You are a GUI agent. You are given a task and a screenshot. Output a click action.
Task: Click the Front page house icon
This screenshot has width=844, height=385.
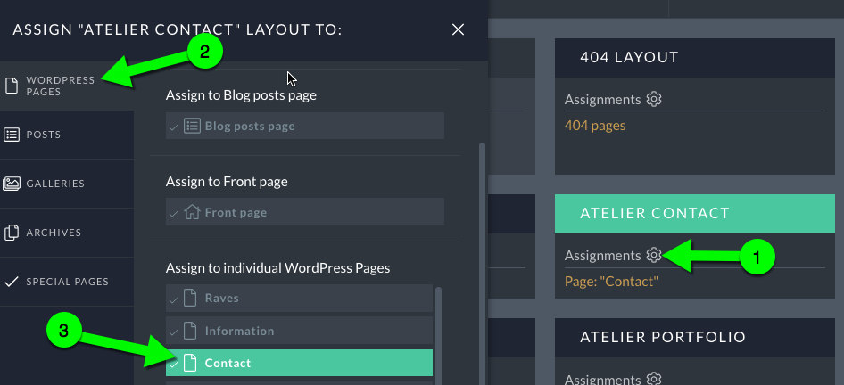[192, 212]
